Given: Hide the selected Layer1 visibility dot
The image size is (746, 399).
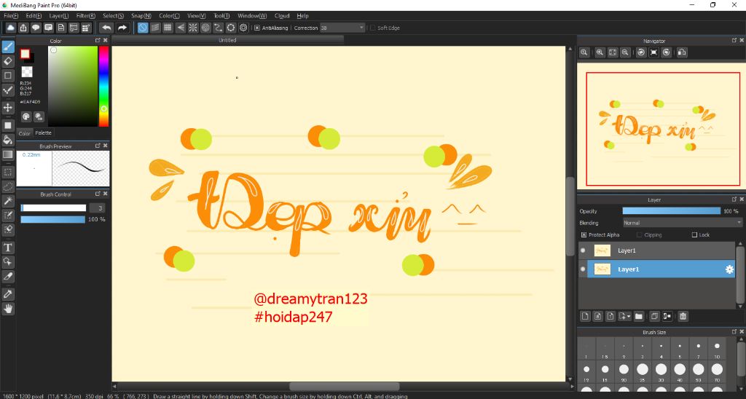Looking at the screenshot, I should (584, 269).
